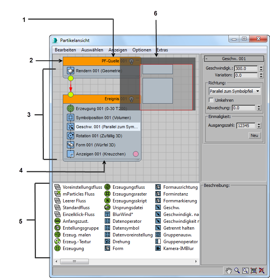
Task: Click the Form 001 operator icon
Action: click(70, 144)
